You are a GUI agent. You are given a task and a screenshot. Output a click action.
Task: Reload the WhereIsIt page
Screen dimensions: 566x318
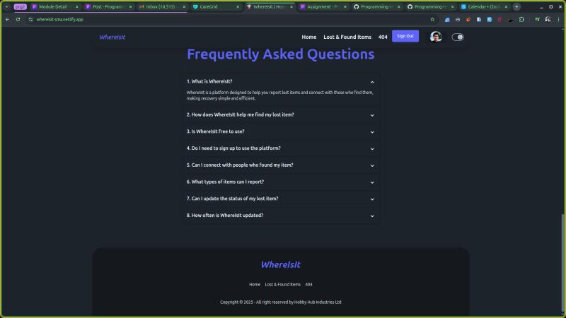pyautogui.click(x=18, y=20)
